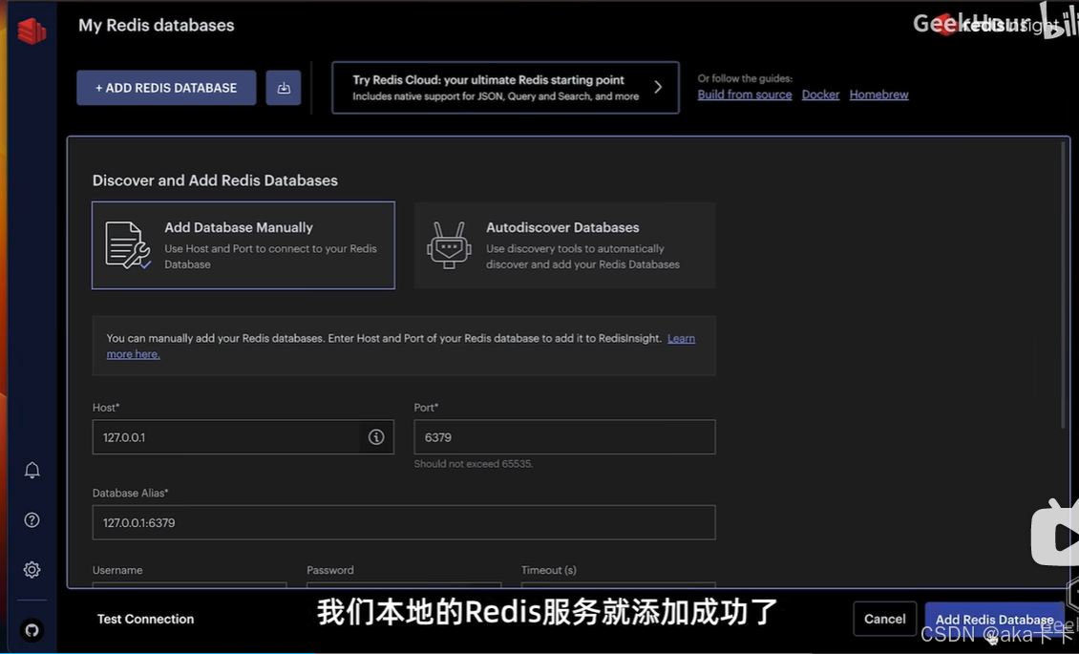
Task: Select Autodiscover Databases option
Action: [x=565, y=245]
